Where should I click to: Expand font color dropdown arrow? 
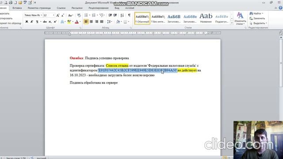(80, 22)
